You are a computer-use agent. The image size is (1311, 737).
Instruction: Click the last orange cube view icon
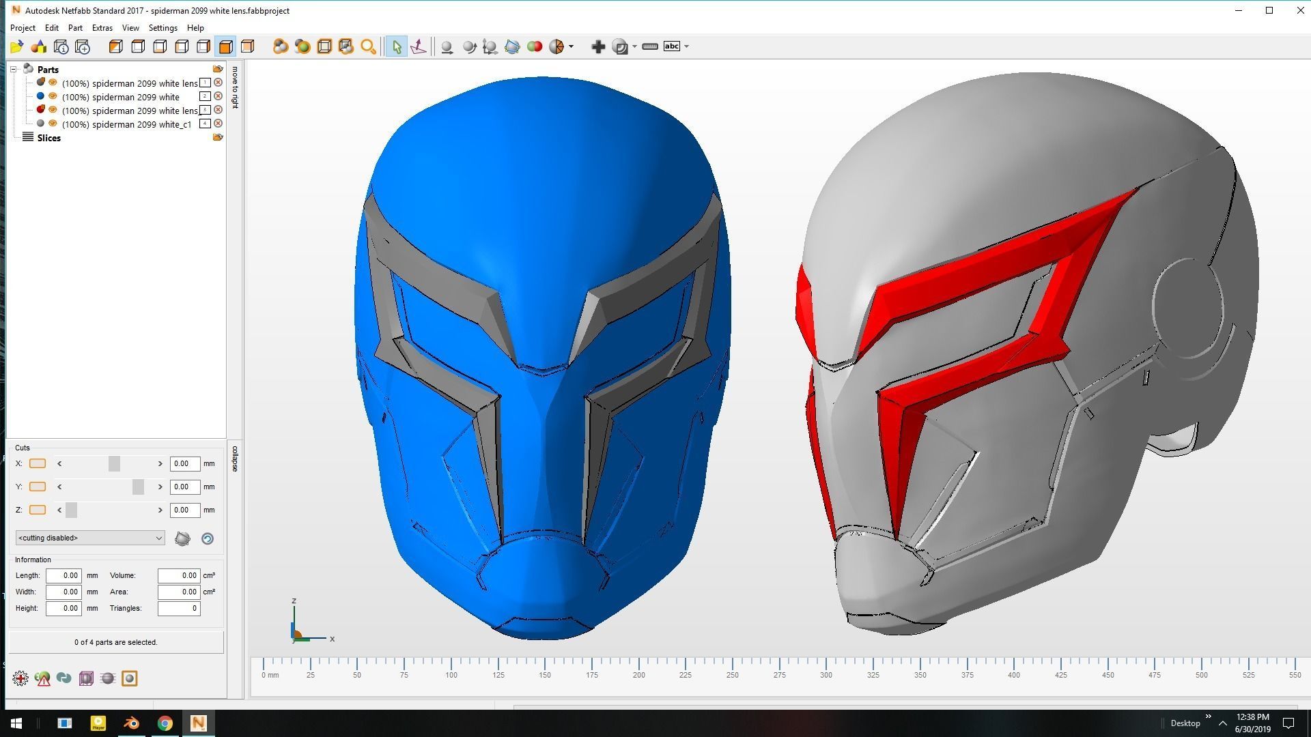pyautogui.click(x=248, y=46)
